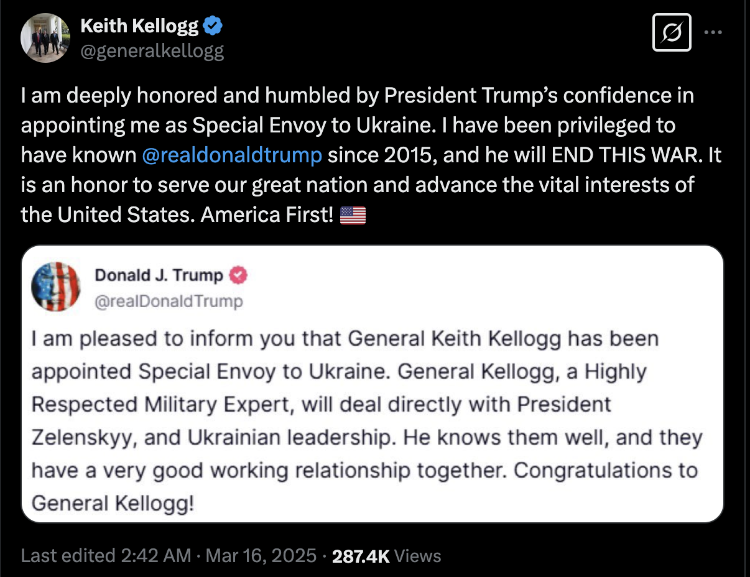
Task: Click the American flag emoji
Action: pyautogui.click(x=353, y=215)
